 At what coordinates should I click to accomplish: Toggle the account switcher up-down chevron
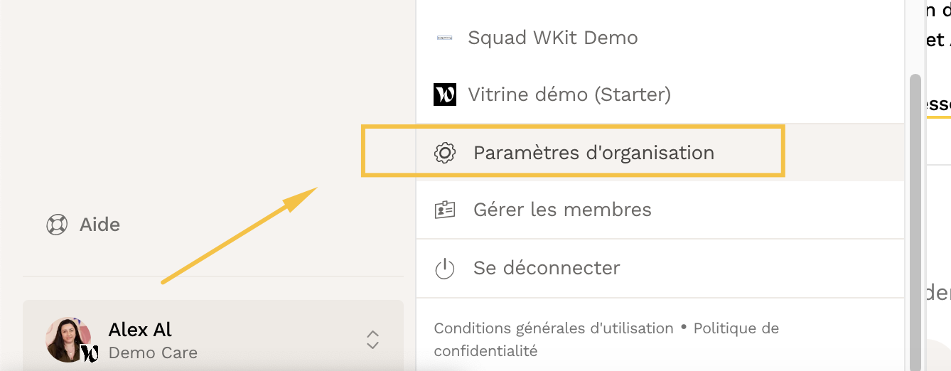372,339
